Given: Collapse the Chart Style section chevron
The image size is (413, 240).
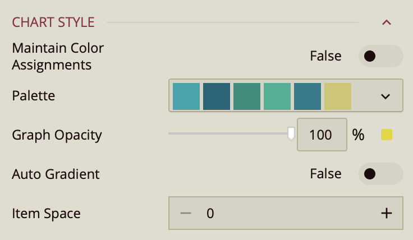Looking at the screenshot, I should pos(386,22).
